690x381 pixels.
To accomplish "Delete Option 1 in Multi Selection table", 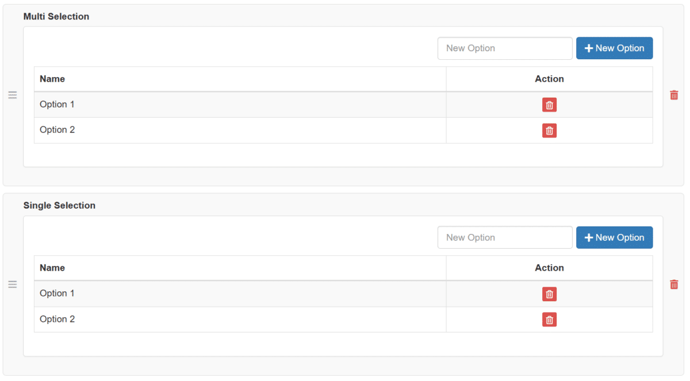I will tap(549, 105).
